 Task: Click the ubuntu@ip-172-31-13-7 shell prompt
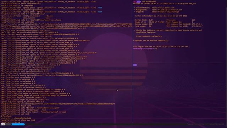[x=145, y=49]
